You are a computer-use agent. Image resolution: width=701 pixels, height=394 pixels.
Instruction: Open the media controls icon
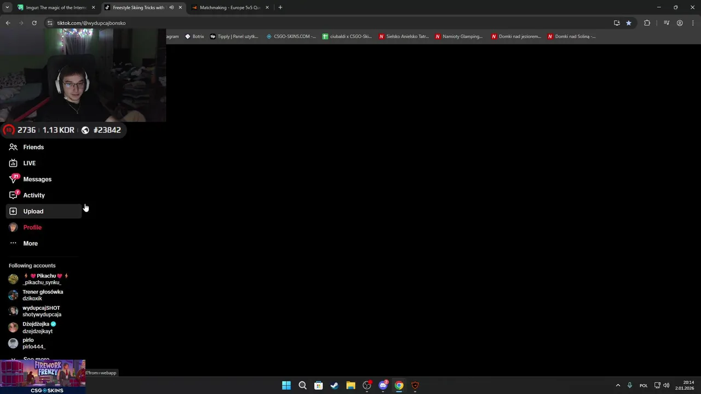point(666,23)
